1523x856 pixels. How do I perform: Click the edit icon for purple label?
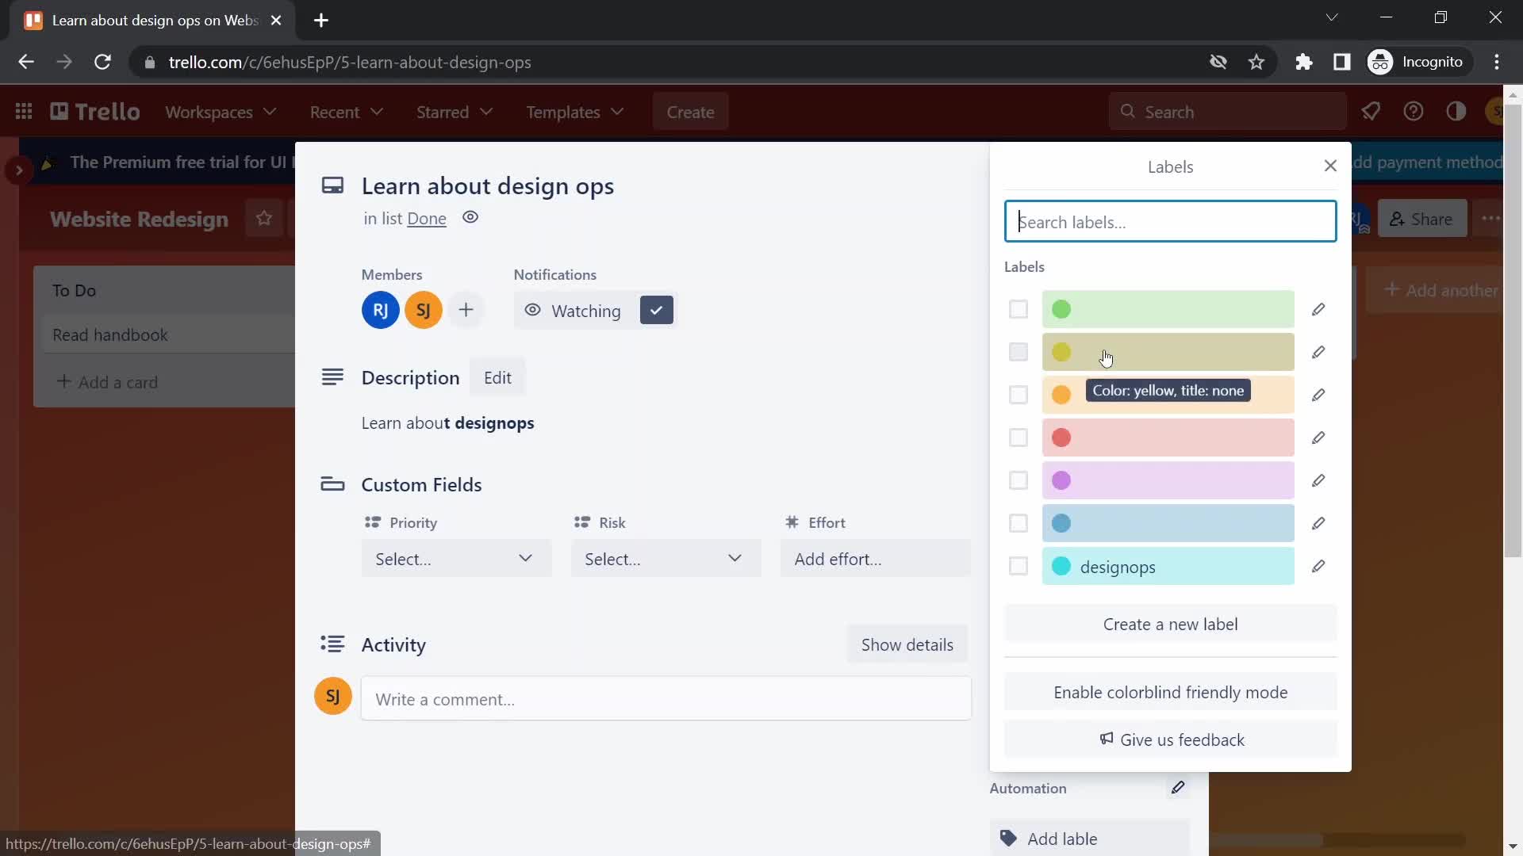tap(1318, 480)
